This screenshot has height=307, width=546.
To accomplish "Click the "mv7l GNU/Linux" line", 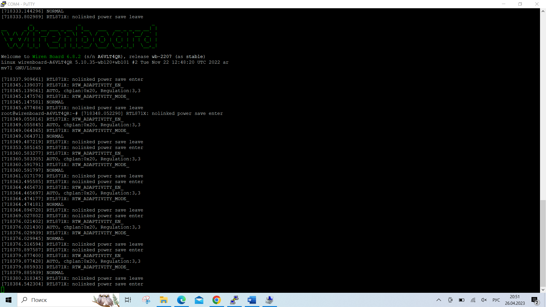I will (21, 68).
